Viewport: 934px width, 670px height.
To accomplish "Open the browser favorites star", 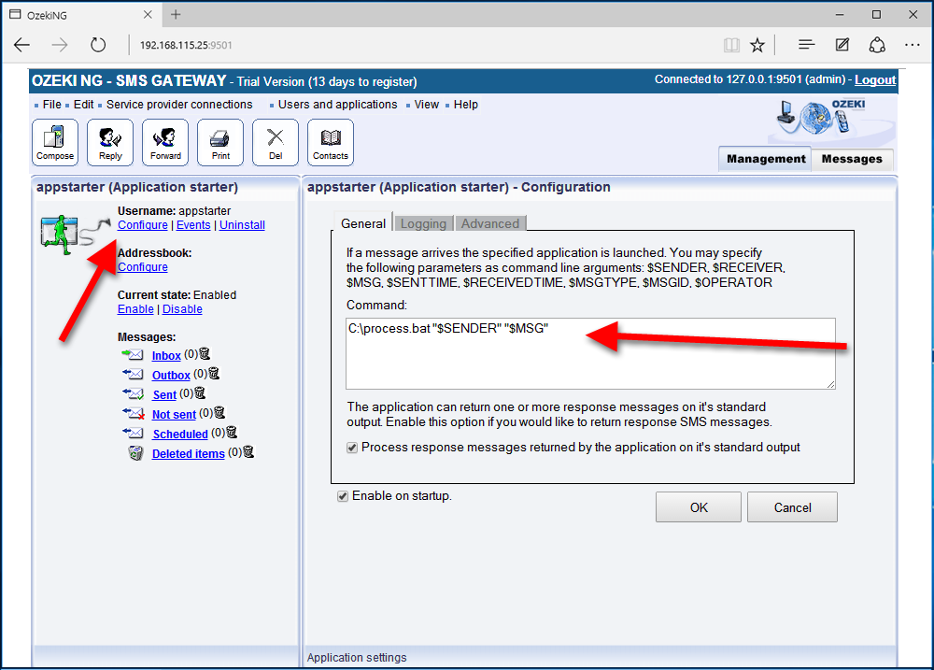I will pos(757,45).
